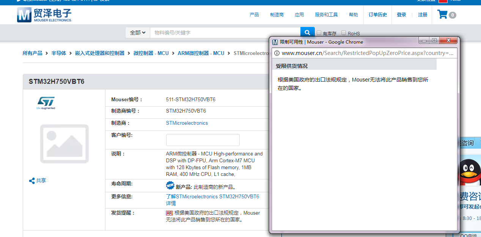The height and width of the screenshot is (237, 481).
Task: Toggle the RoHS checkbox
Action: pyautogui.click(x=344, y=33)
